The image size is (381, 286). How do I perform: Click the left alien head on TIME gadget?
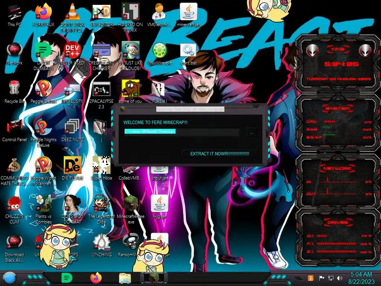pyautogui.click(x=312, y=50)
